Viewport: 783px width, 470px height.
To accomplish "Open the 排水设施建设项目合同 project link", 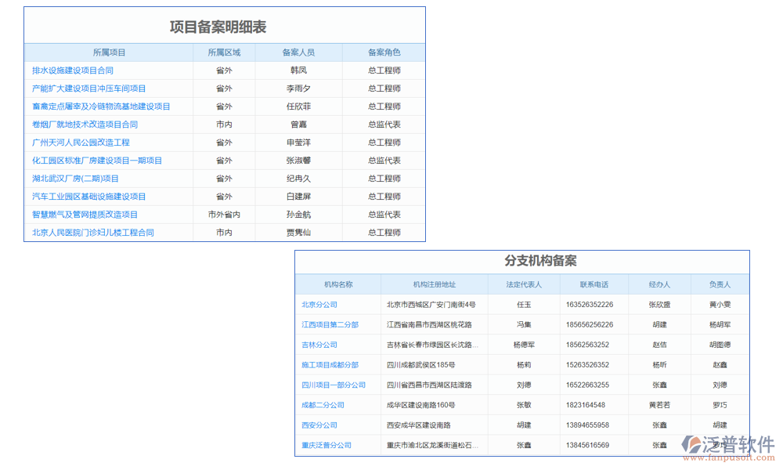I will (72, 70).
